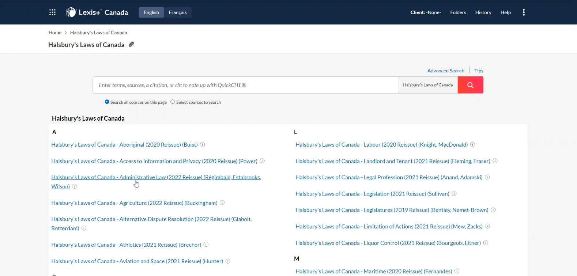Show info icon for Legislation (Sullivan)
Image resolution: width=577 pixels, height=276 pixels.
click(x=454, y=193)
